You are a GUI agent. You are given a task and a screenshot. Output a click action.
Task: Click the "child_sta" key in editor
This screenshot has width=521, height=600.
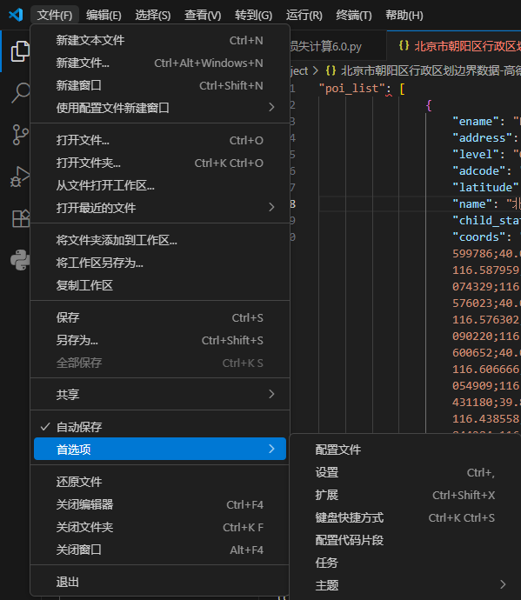(x=486, y=220)
